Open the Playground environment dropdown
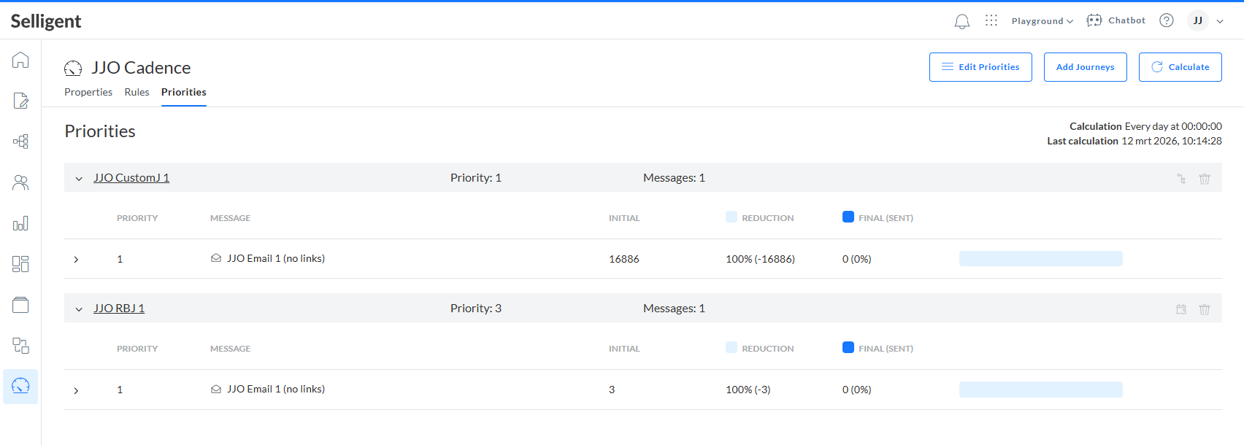Image resolution: width=1244 pixels, height=445 pixels. click(x=1042, y=21)
